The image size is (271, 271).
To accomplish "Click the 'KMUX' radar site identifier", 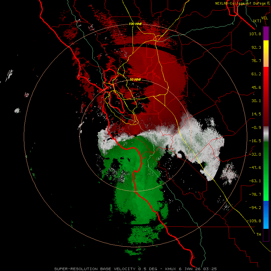I will (171, 269).
